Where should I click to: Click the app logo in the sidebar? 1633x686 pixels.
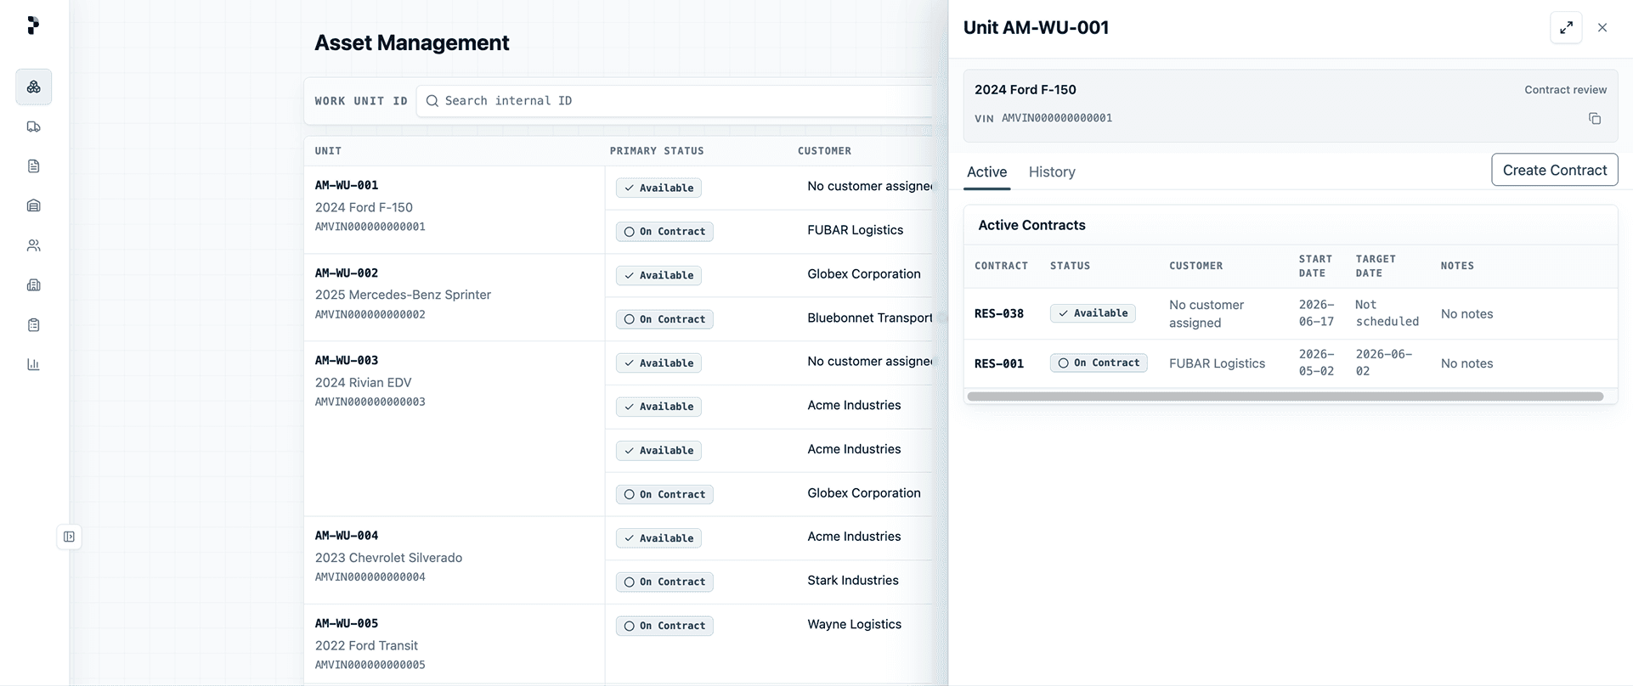pyautogui.click(x=33, y=25)
